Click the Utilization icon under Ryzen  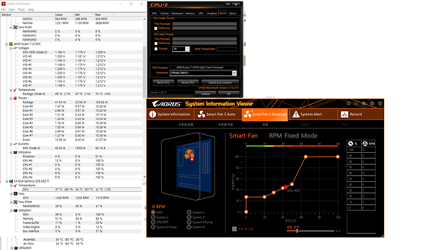15,152
